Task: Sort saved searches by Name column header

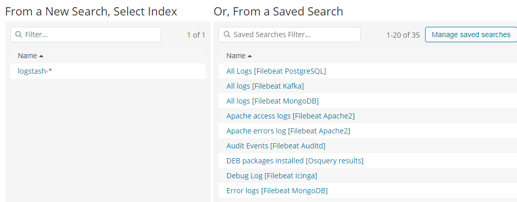Action: coord(236,56)
